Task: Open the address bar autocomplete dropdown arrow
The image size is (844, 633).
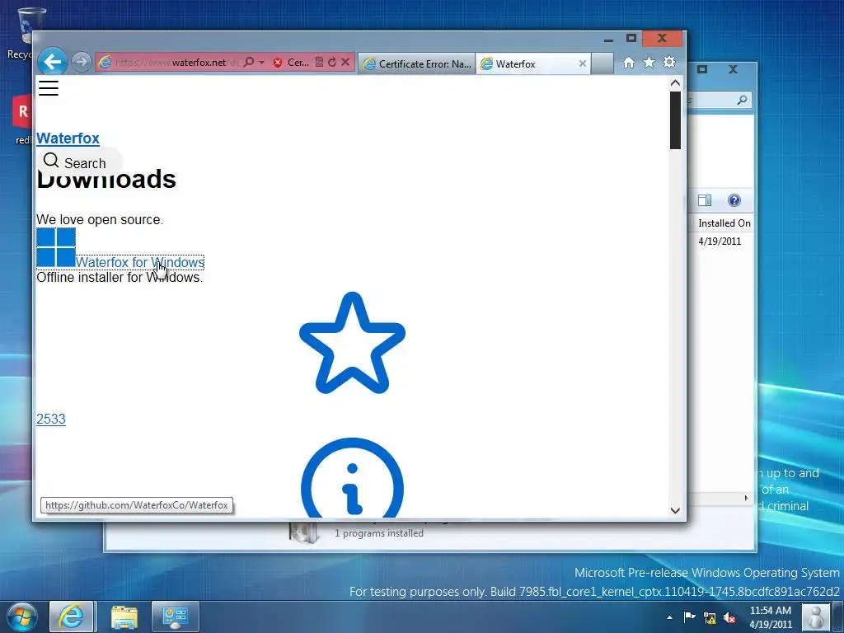Action: pyautogui.click(x=261, y=63)
